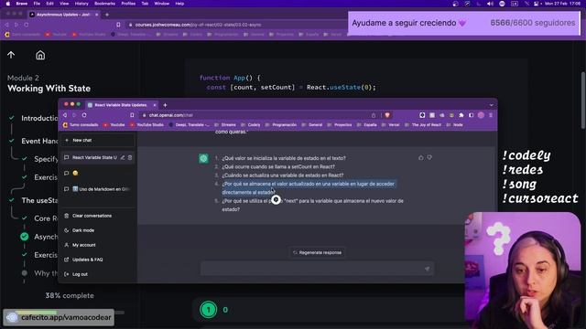
Task: Open Brave Shields lion icon in ChatGPT window
Action: (x=387, y=115)
